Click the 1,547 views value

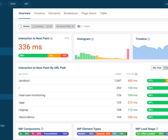(x=118, y=80)
